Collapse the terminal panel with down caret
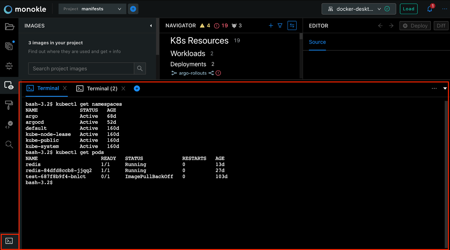 click(x=445, y=88)
